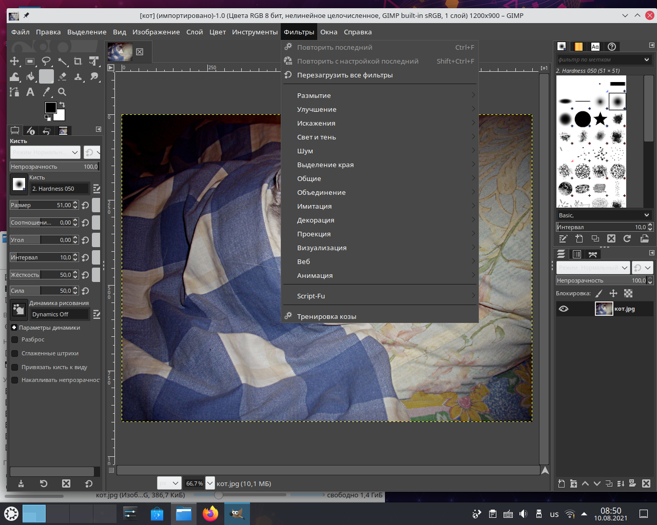Enable the Сглаженные штрихи checkbox
657x525 pixels.
15,353
